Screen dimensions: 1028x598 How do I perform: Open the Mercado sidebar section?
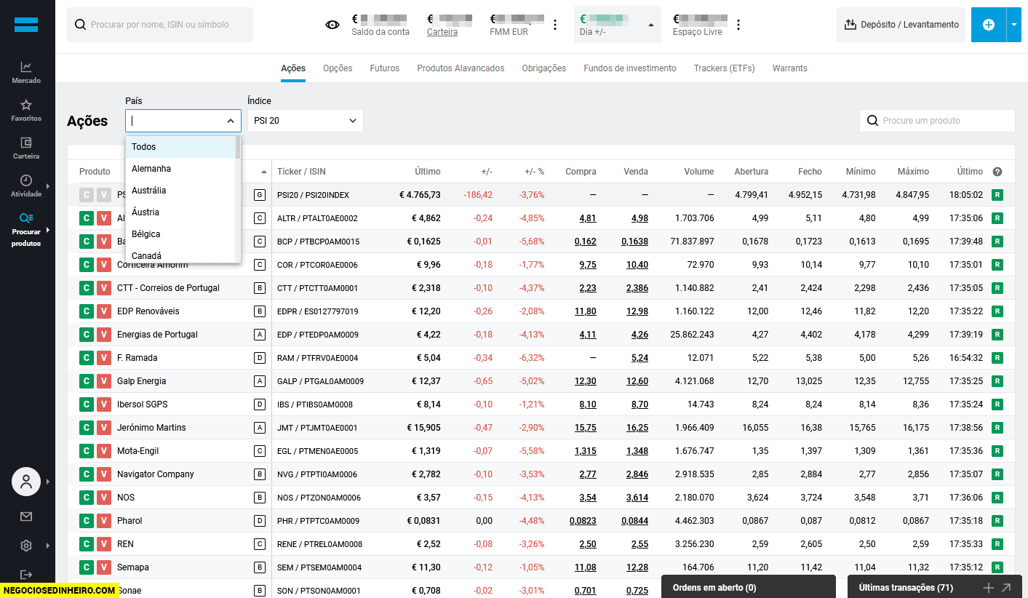tap(26, 72)
